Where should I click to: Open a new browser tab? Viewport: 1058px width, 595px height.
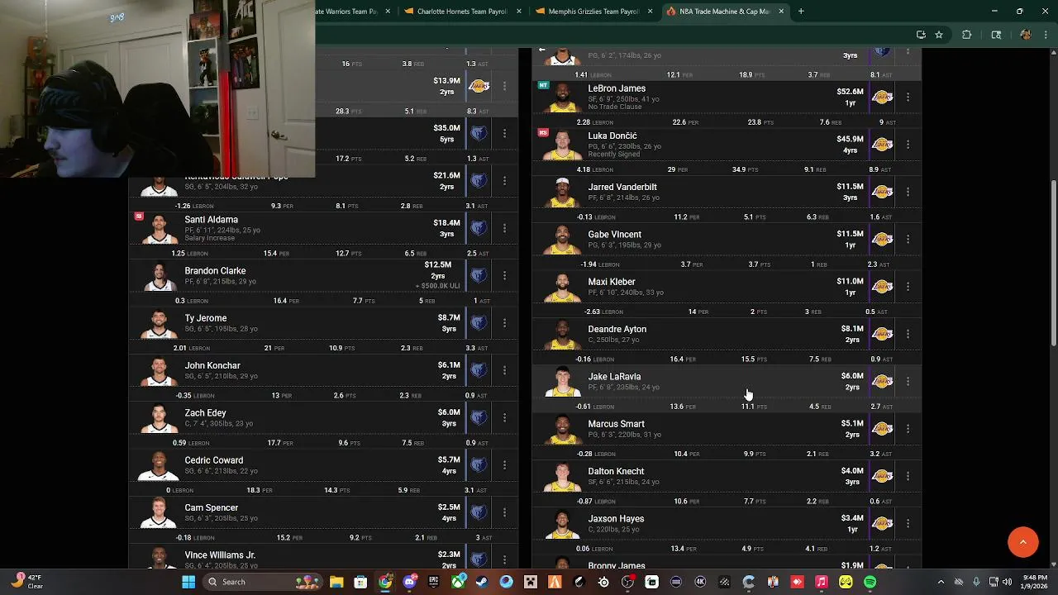(x=801, y=12)
